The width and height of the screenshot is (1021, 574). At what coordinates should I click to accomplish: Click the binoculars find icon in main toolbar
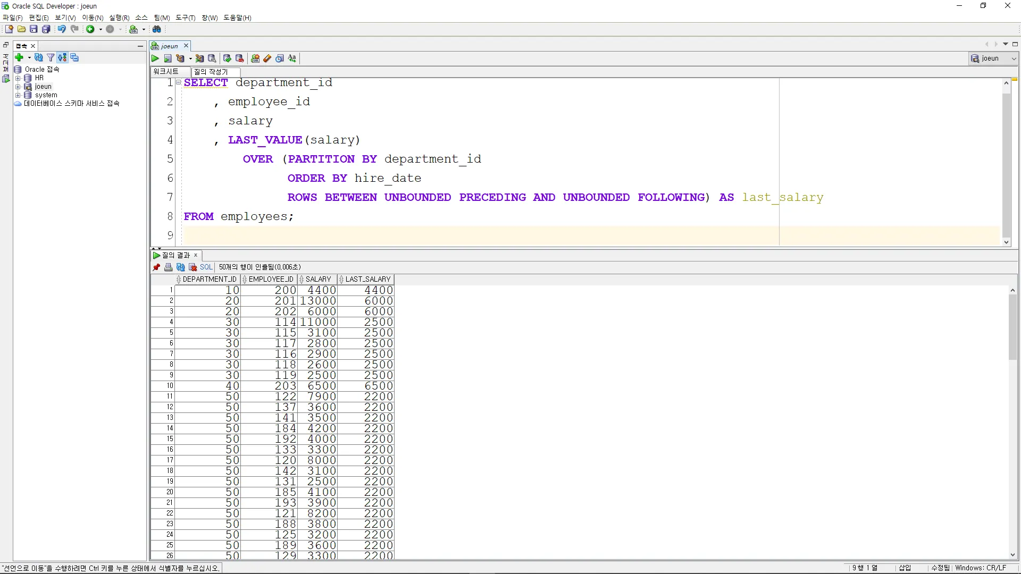pyautogui.click(x=157, y=29)
